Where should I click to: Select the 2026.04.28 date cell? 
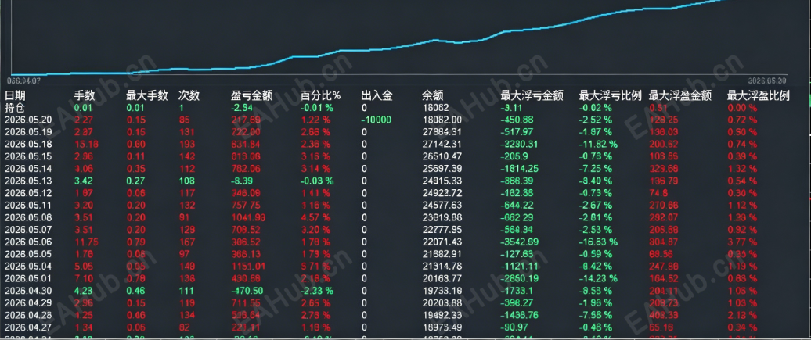[x=27, y=314]
